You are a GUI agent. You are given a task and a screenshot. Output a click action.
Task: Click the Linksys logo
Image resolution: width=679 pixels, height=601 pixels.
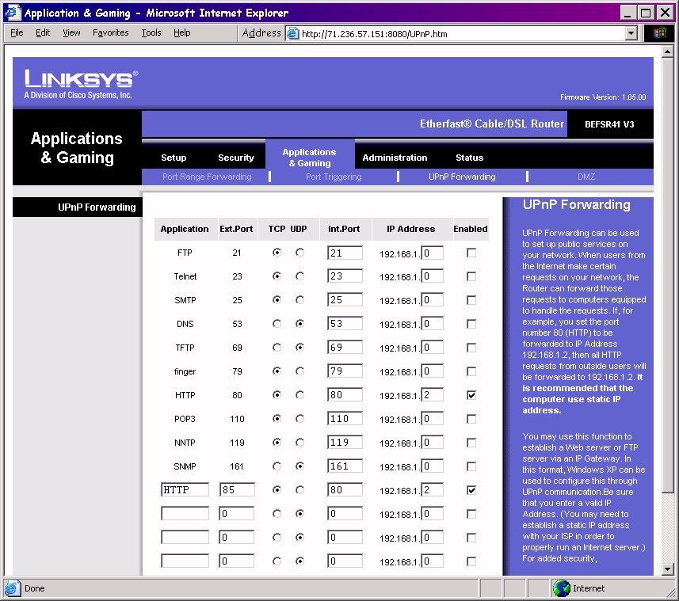coord(81,84)
